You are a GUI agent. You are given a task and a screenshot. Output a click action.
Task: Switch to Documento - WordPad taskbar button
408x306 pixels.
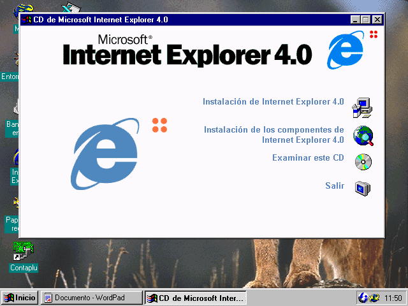pos(91,298)
